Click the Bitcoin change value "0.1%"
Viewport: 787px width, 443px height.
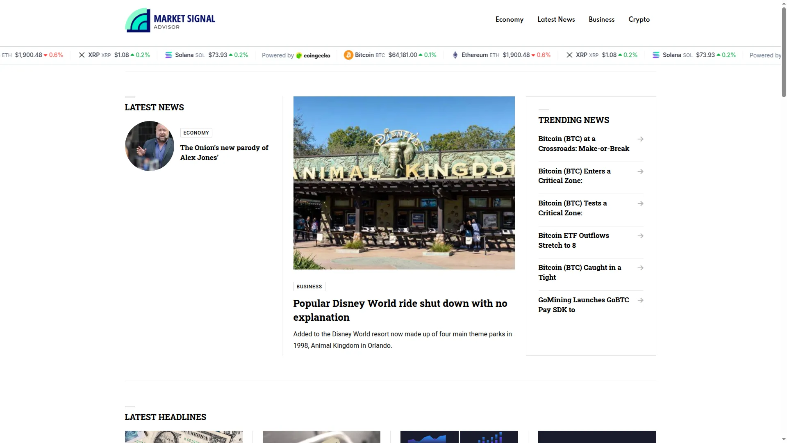(430, 55)
